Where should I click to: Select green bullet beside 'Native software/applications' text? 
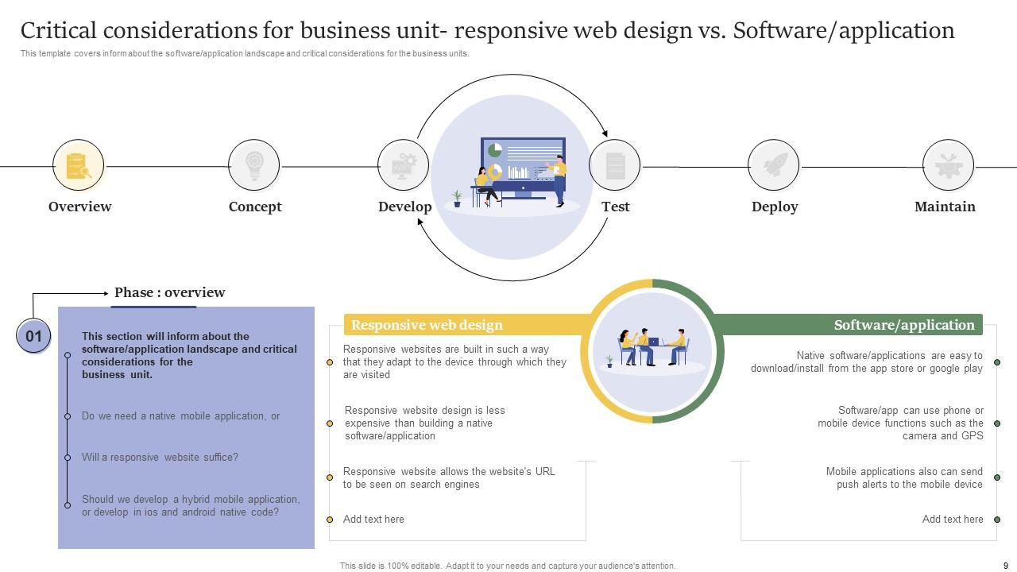click(x=997, y=362)
